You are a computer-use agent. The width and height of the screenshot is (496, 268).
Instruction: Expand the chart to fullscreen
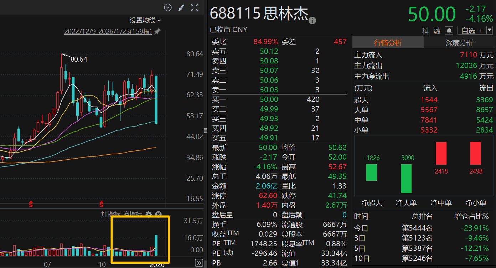[x=195, y=7]
